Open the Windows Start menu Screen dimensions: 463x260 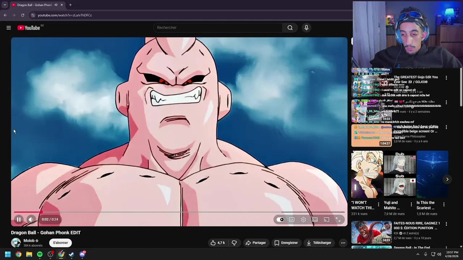click(x=8, y=254)
